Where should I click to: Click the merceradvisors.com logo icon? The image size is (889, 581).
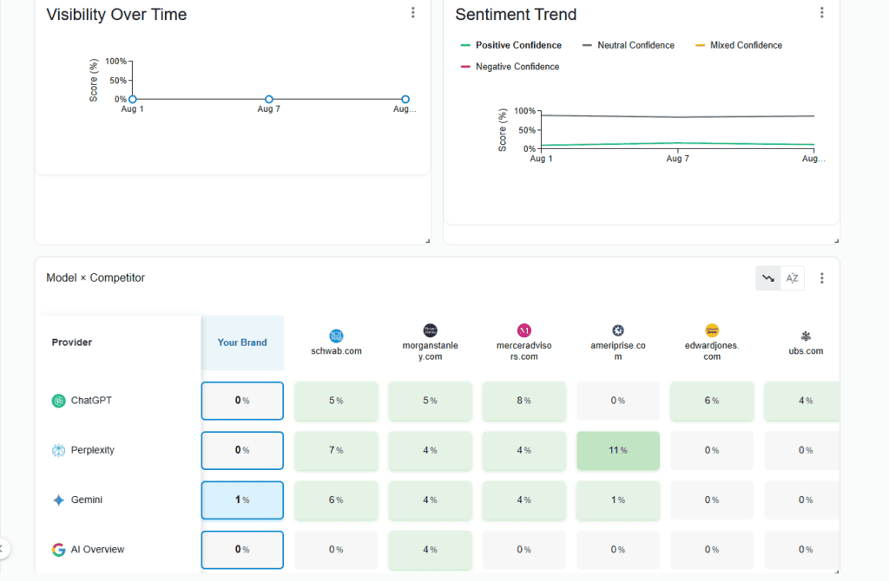coord(524,330)
